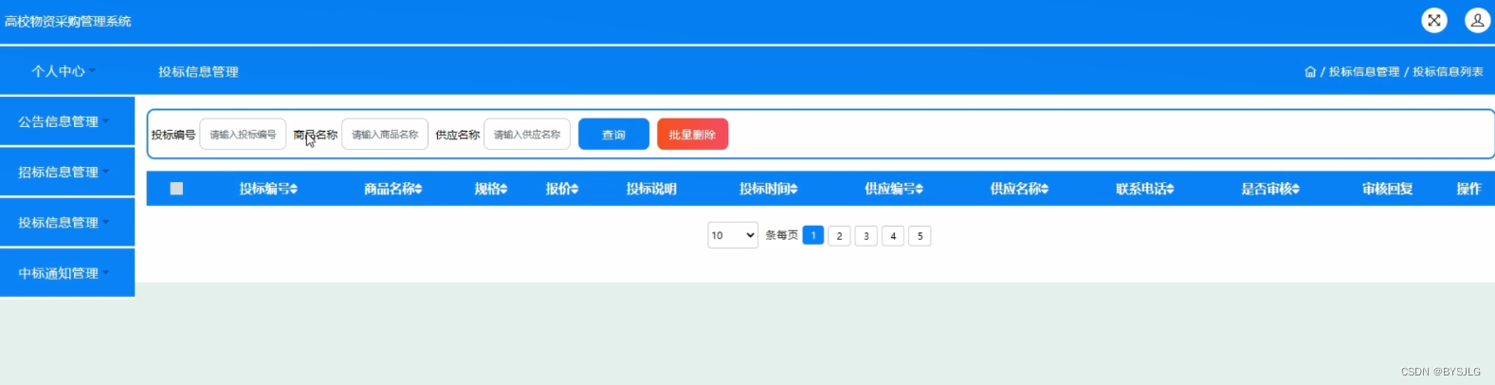Click the 查询 search button
1495x385 pixels.
point(613,135)
